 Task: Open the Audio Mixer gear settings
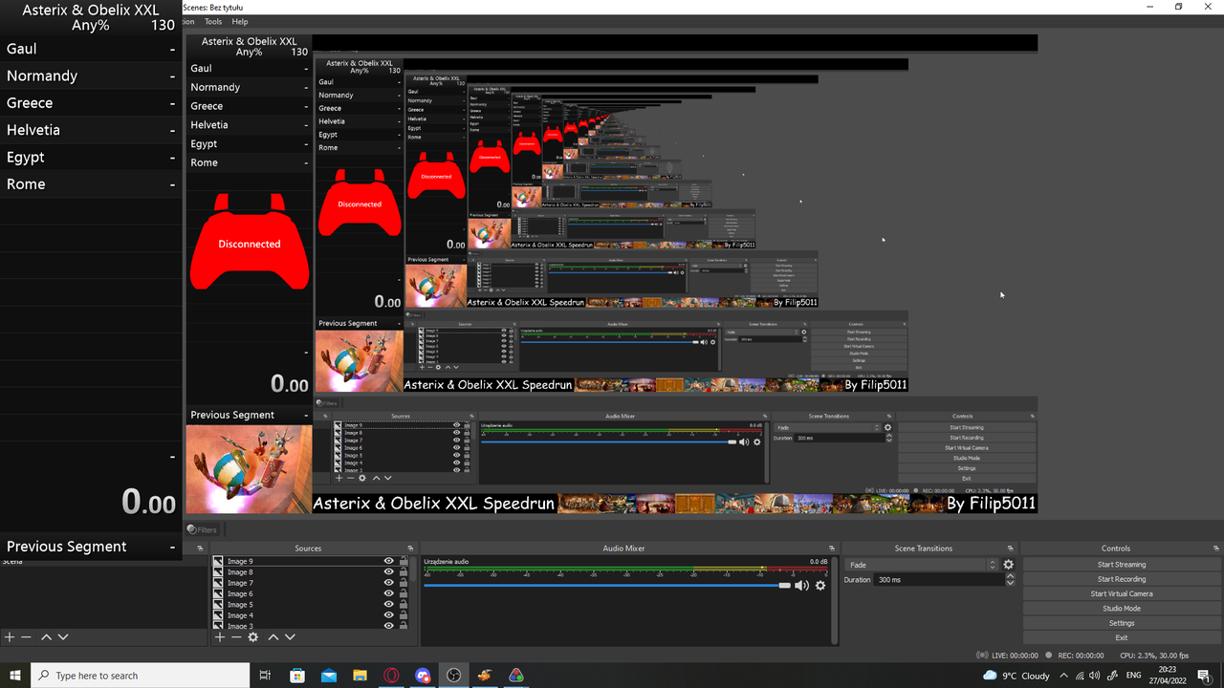(x=820, y=586)
